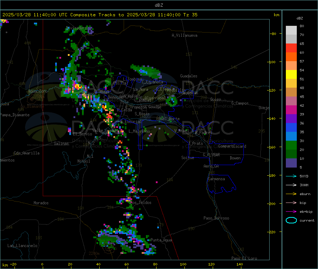Click the white 30HM track arrow
Screen dimensions: 318x269
(291, 185)
